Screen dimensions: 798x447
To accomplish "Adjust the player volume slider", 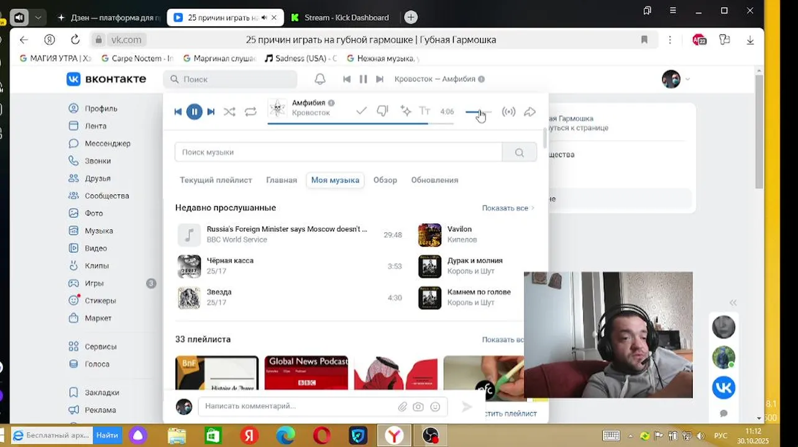I will click(x=478, y=112).
